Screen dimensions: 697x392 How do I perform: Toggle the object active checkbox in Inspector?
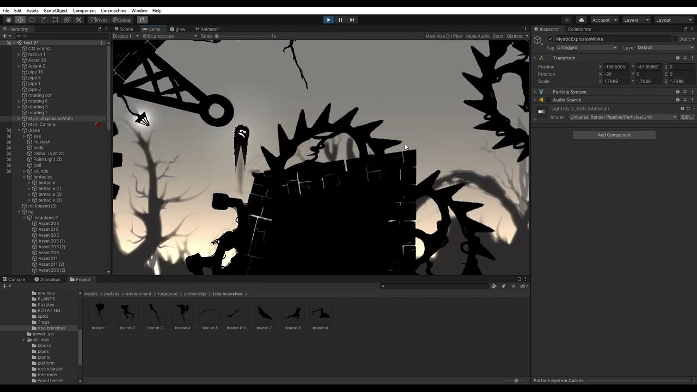pos(550,39)
